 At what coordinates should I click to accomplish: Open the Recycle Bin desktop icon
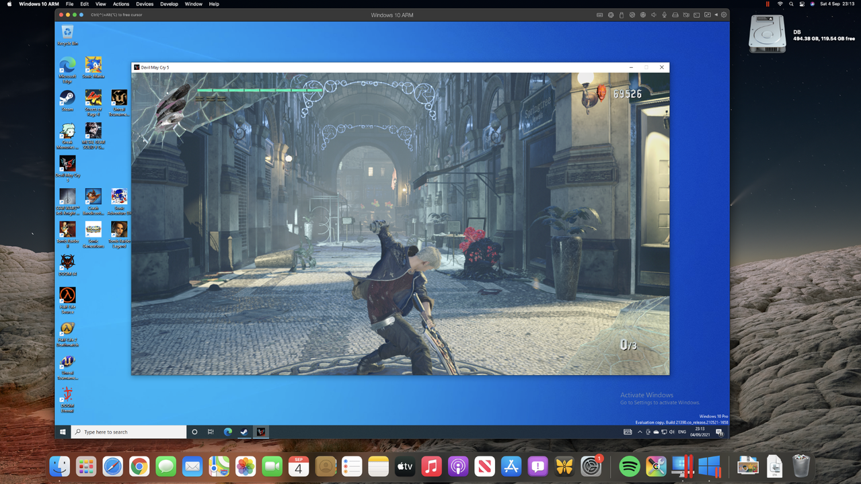coord(67,35)
